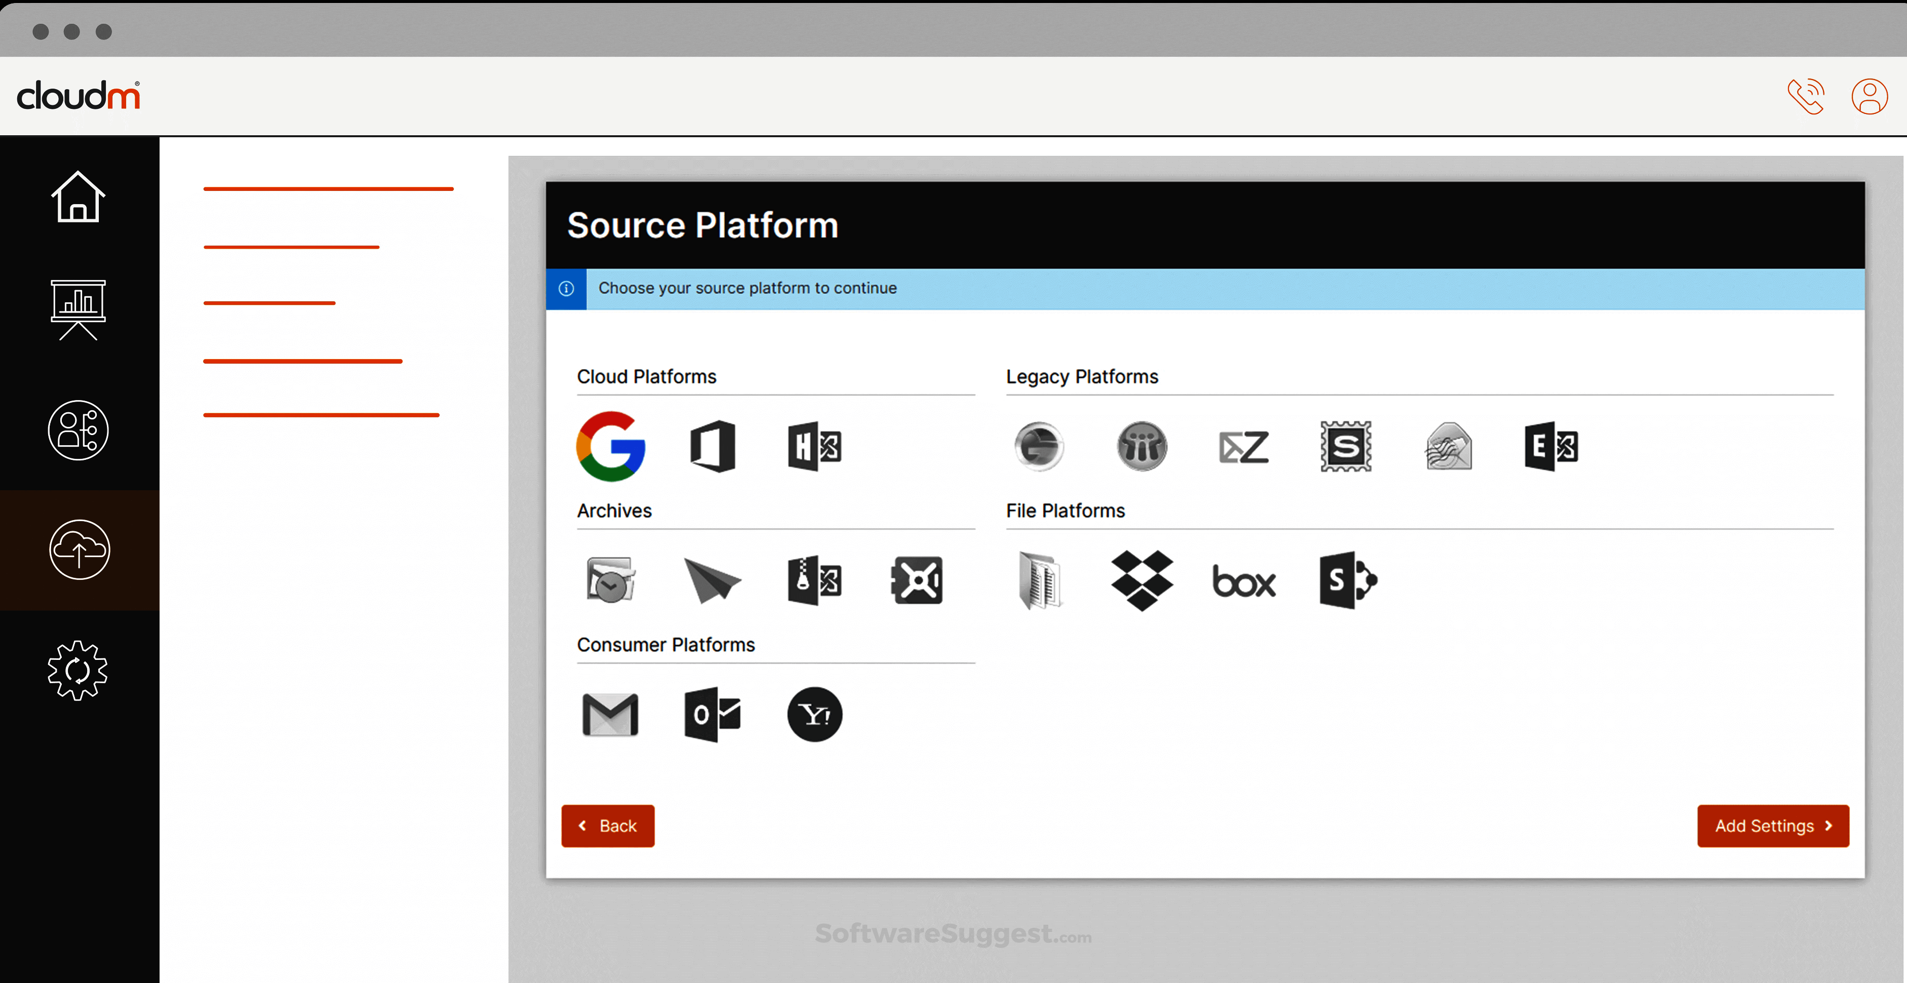Select Dropbox under File Platforms

tap(1141, 581)
